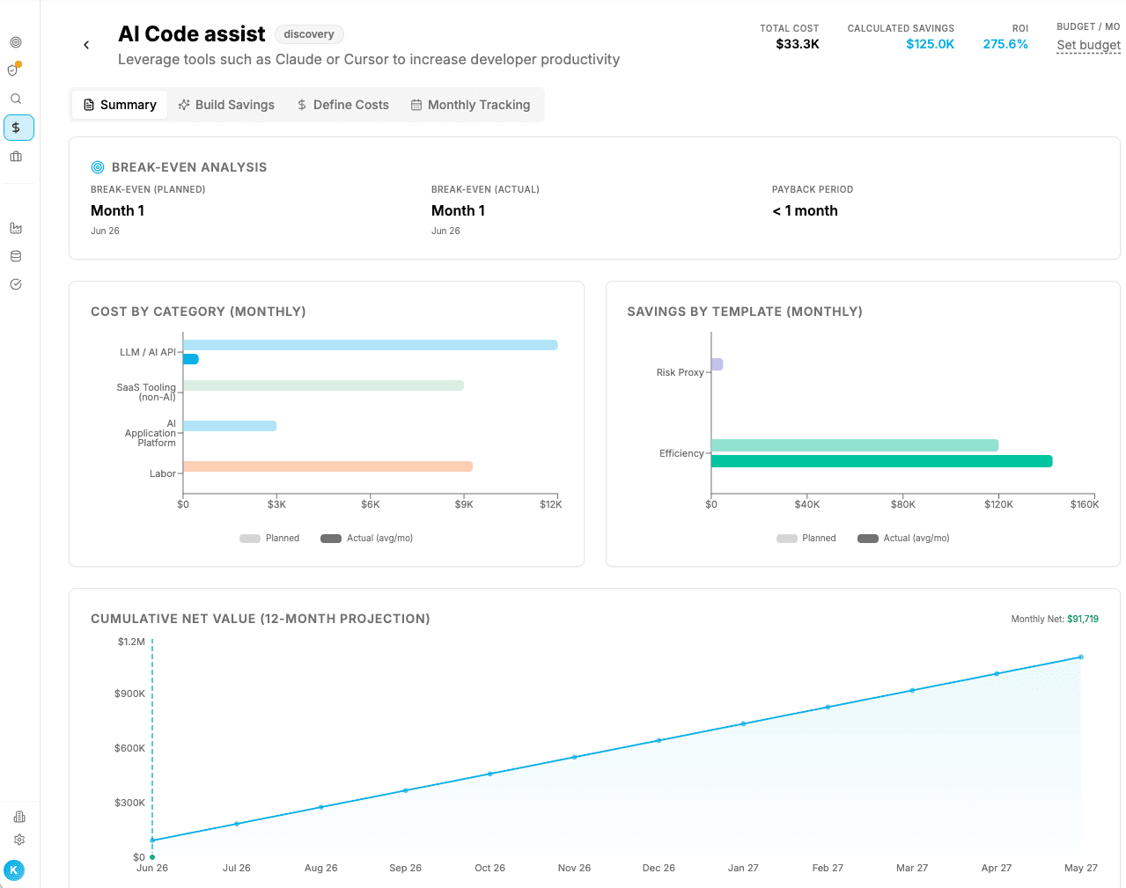Toggle Planned legend in Cost by Category chart
This screenshot has height=888, width=1126.
coord(269,539)
